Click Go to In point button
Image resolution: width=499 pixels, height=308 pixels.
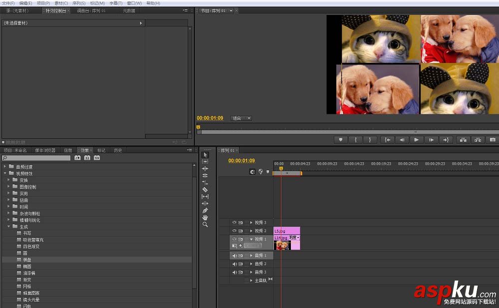click(x=387, y=140)
